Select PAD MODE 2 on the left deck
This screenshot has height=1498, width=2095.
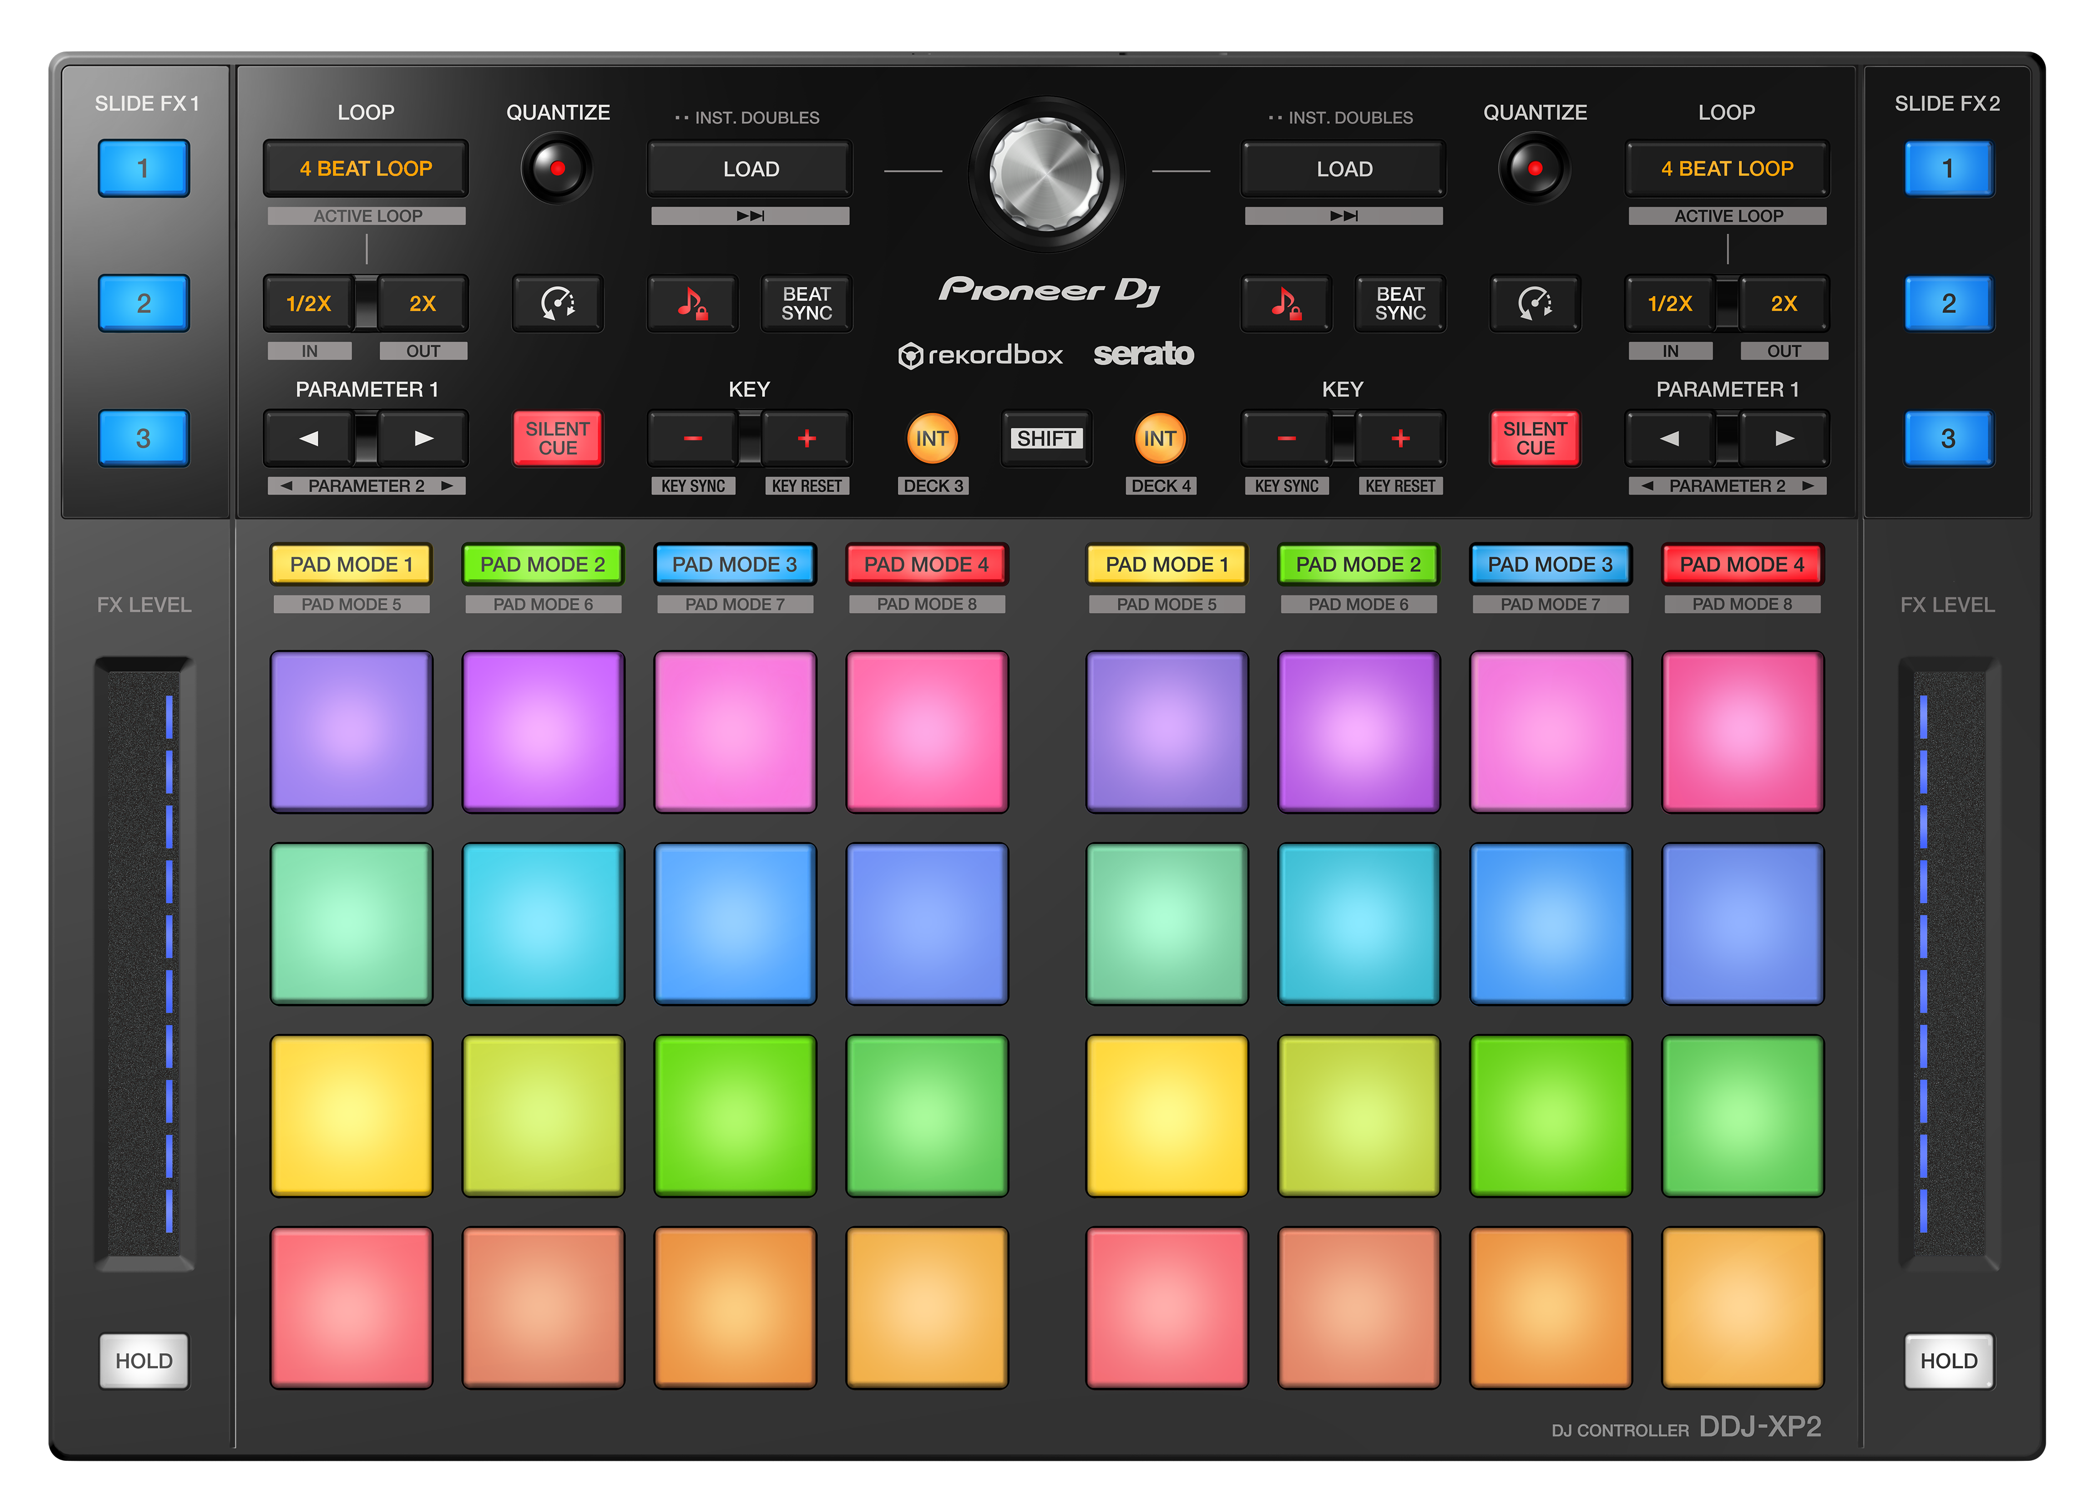[543, 564]
